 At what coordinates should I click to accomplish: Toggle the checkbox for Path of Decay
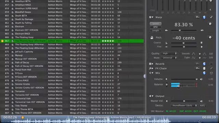(12, 63)
